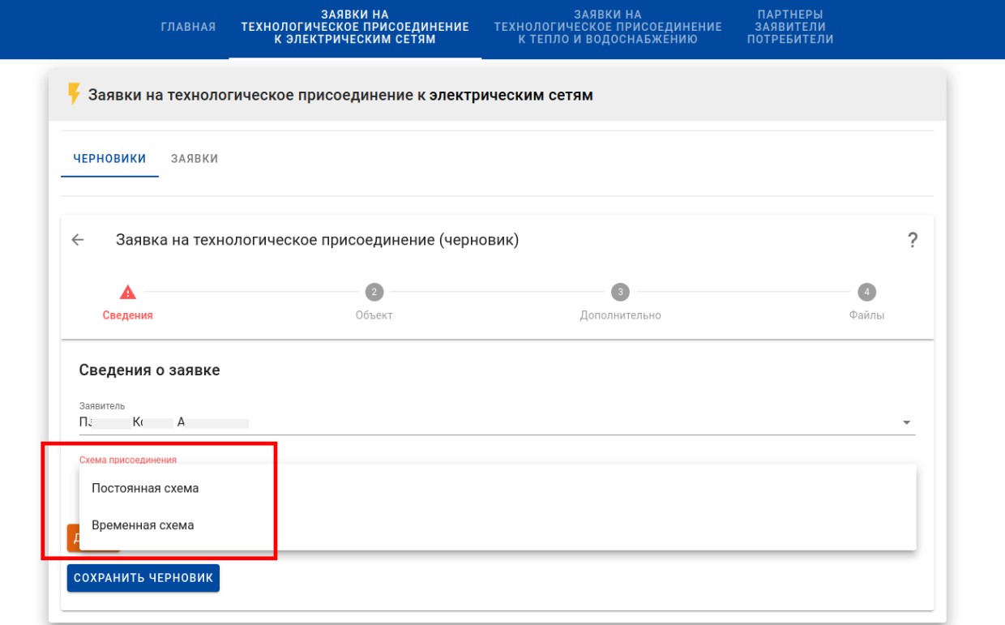Switch to the Заявки tab
Image resolution: width=1005 pixels, height=625 pixels.
[195, 159]
